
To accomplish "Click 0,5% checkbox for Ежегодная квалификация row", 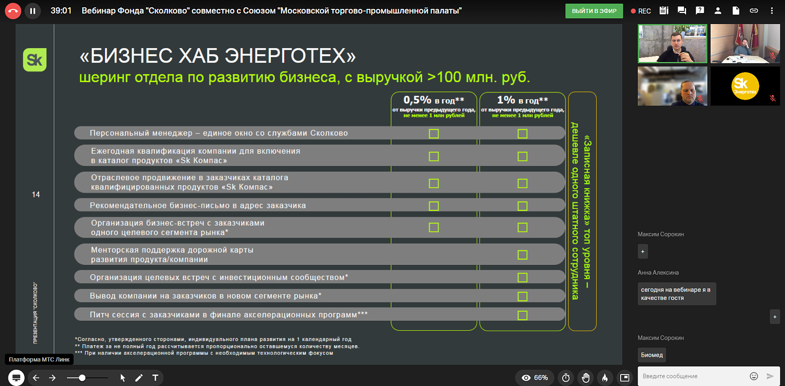I will 433,156.
